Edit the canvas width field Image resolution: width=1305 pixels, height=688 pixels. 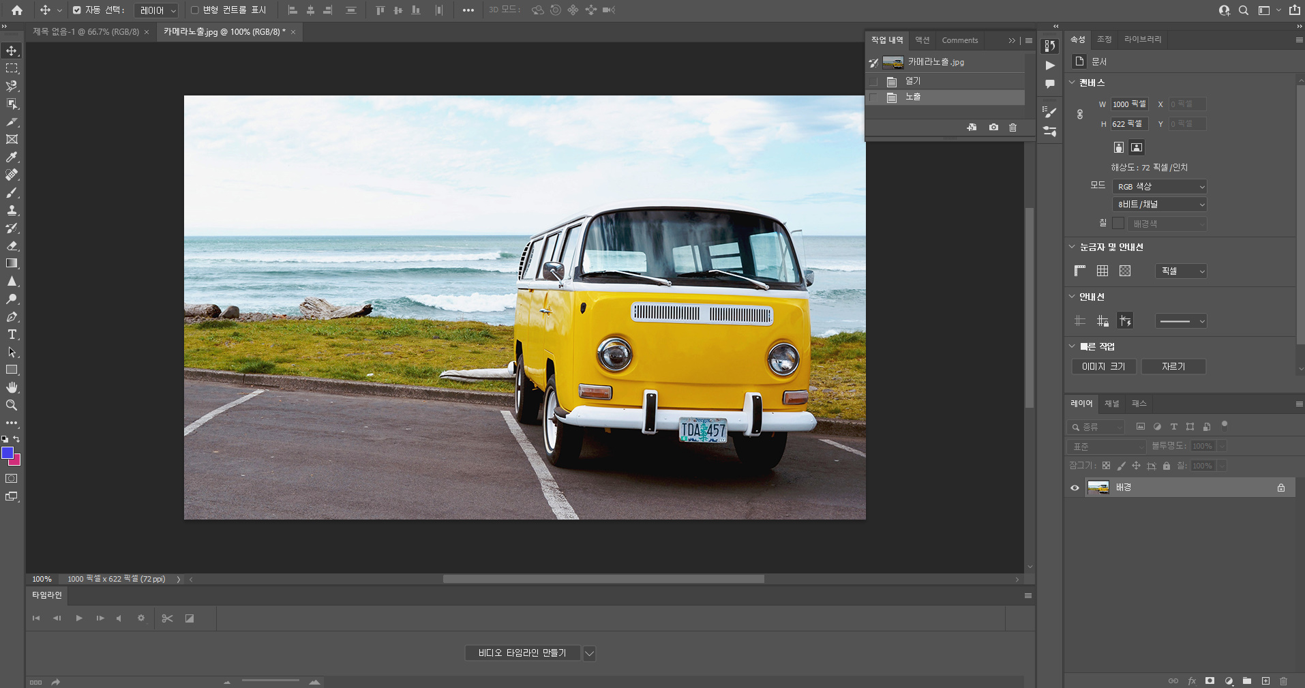point(1130,104)
